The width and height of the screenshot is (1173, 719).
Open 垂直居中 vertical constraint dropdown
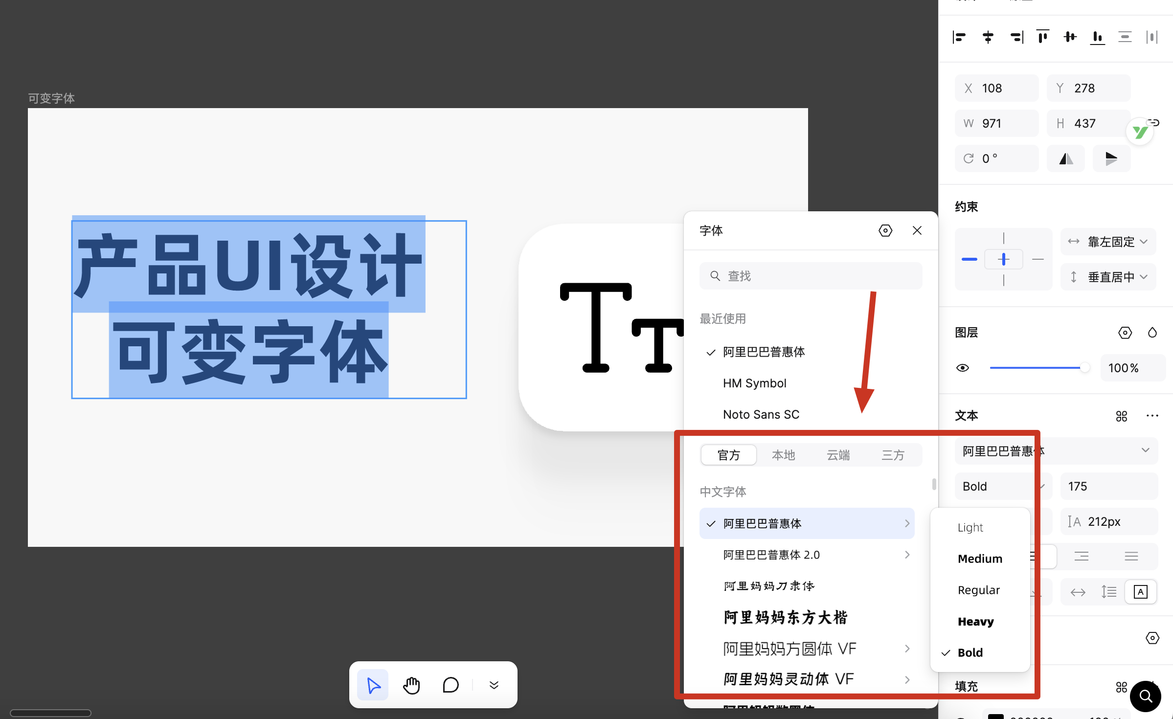click(1108, 277)
